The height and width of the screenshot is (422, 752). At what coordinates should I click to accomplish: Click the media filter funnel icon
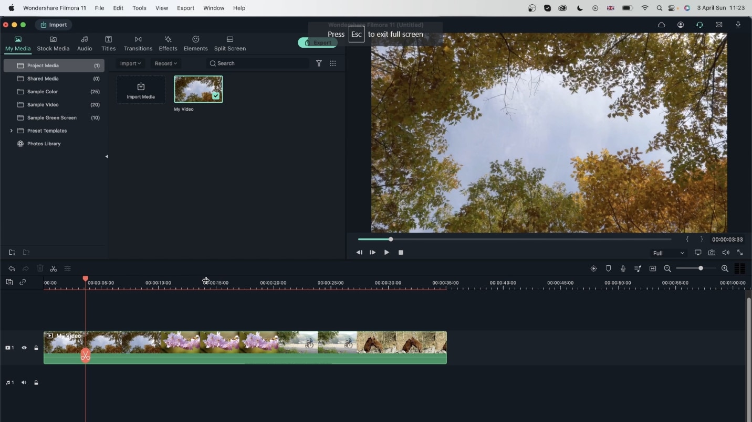[319, 63]
